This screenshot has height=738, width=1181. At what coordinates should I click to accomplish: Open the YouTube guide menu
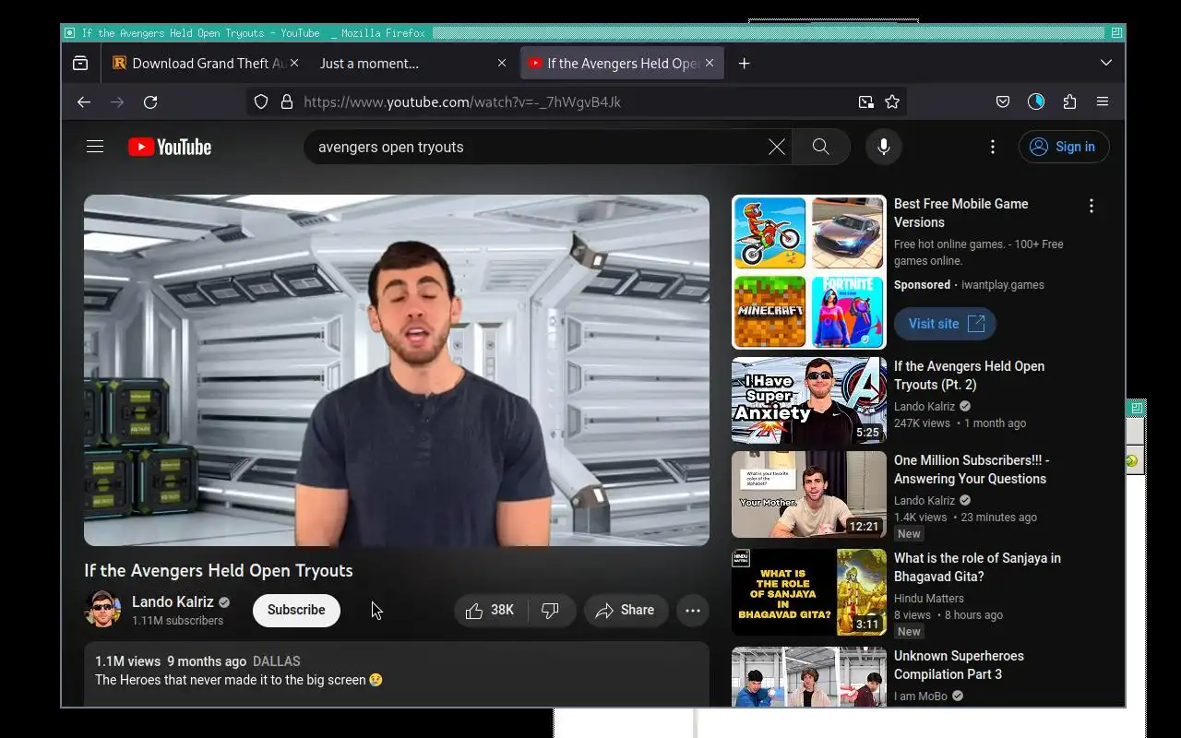click(x=95, y=147)
